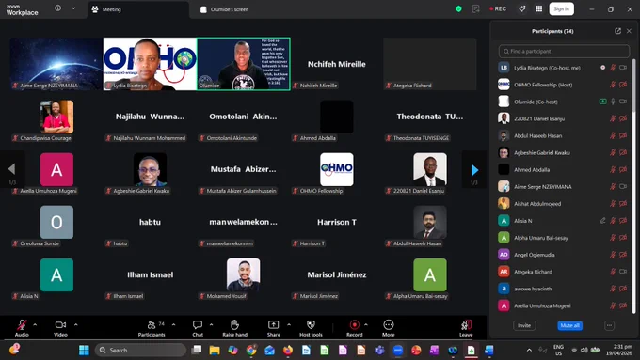This screenshot has height=360, width=640.
Task: Click the notes icon next to REC
Action: 475,9
